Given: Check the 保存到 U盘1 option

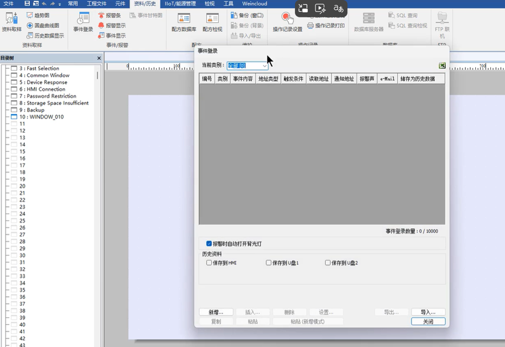Looking at the screenshot, I should pyautogui.click(x=269, y=263).
